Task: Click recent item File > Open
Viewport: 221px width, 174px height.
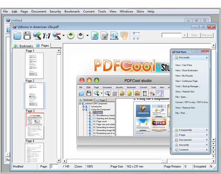Action: coord(181,97)
